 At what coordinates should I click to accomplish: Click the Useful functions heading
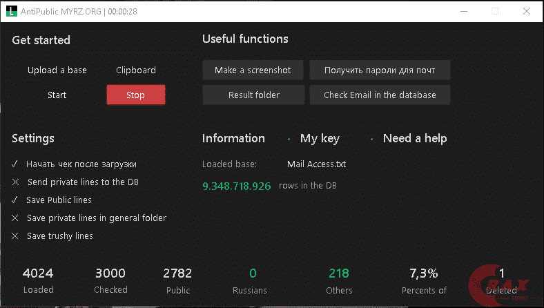click(x=245, y=39)
